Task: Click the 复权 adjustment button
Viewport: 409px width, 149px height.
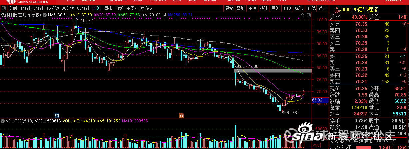Action: click(x=229, y=8)
